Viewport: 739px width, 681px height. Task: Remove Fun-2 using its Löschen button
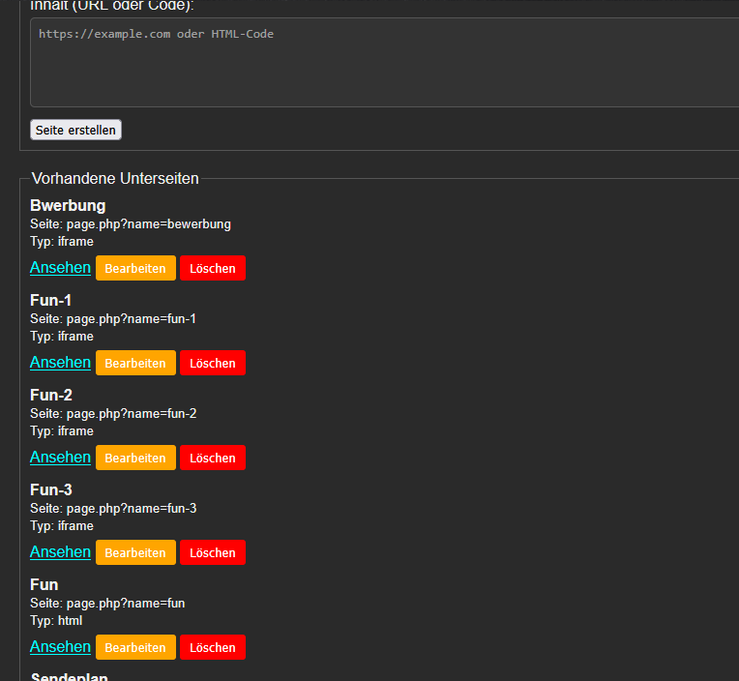click(213, 458)
